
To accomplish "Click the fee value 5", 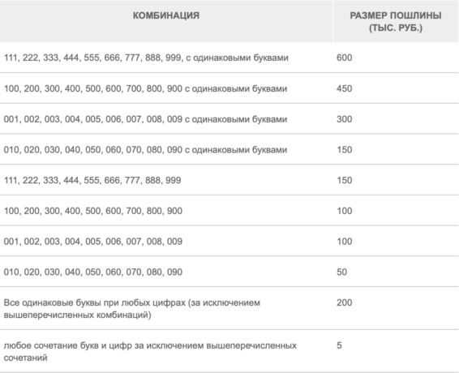I will coord(339,345).
